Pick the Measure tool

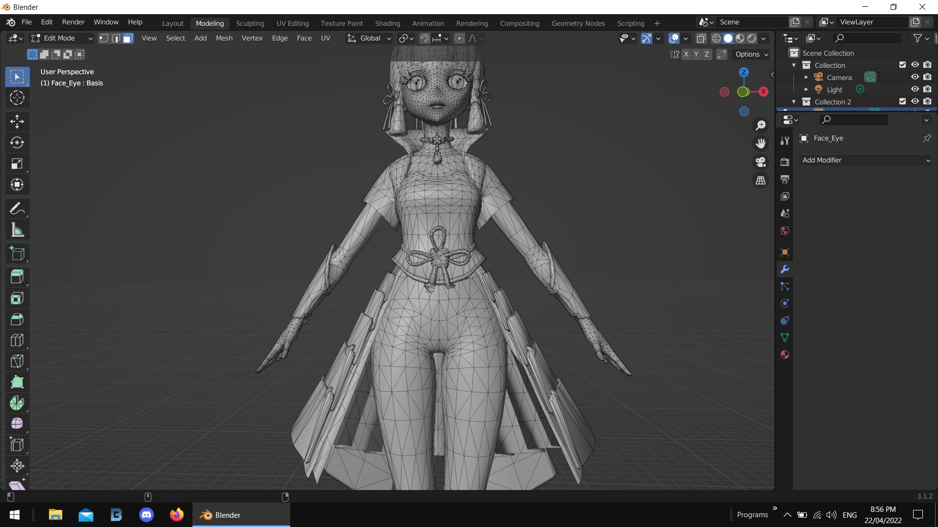click(x=17, y=230)
